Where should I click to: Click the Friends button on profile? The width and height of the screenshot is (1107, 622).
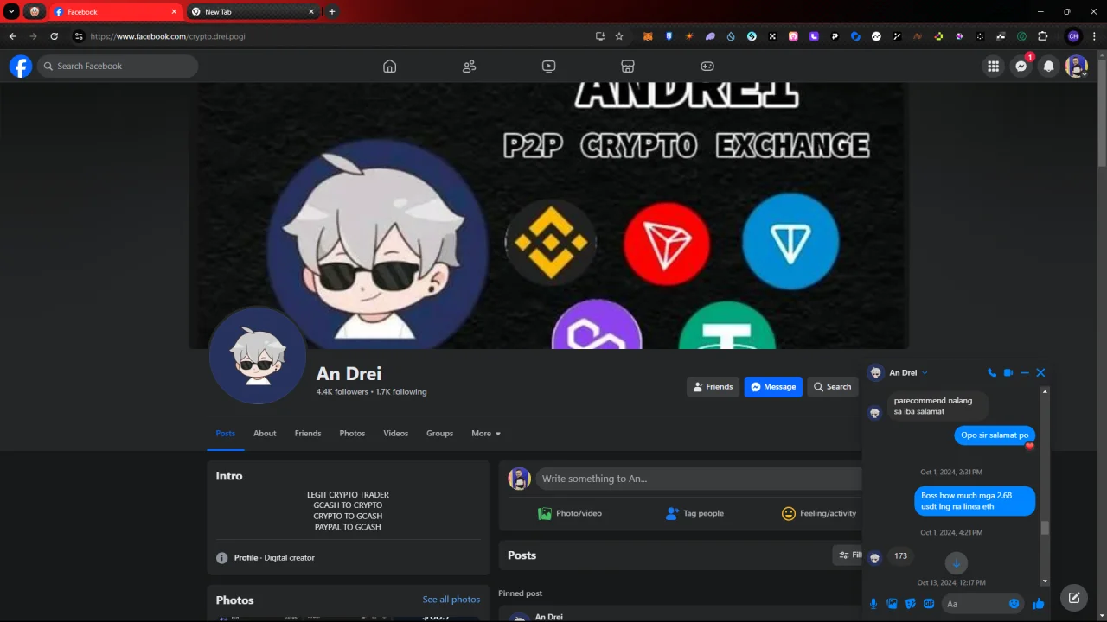713,387
